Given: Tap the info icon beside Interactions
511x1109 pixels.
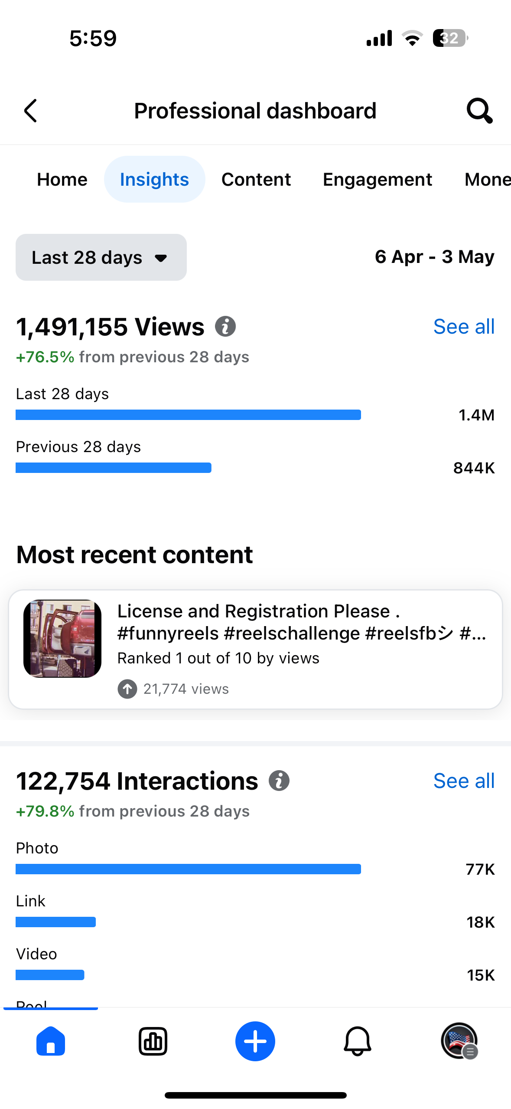Looking at the screenshot, I should click(279, 781).
